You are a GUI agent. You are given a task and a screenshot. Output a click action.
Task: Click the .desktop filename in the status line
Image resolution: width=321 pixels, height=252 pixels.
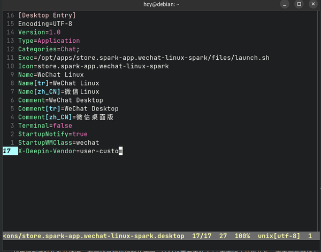[x=94, y=235]
